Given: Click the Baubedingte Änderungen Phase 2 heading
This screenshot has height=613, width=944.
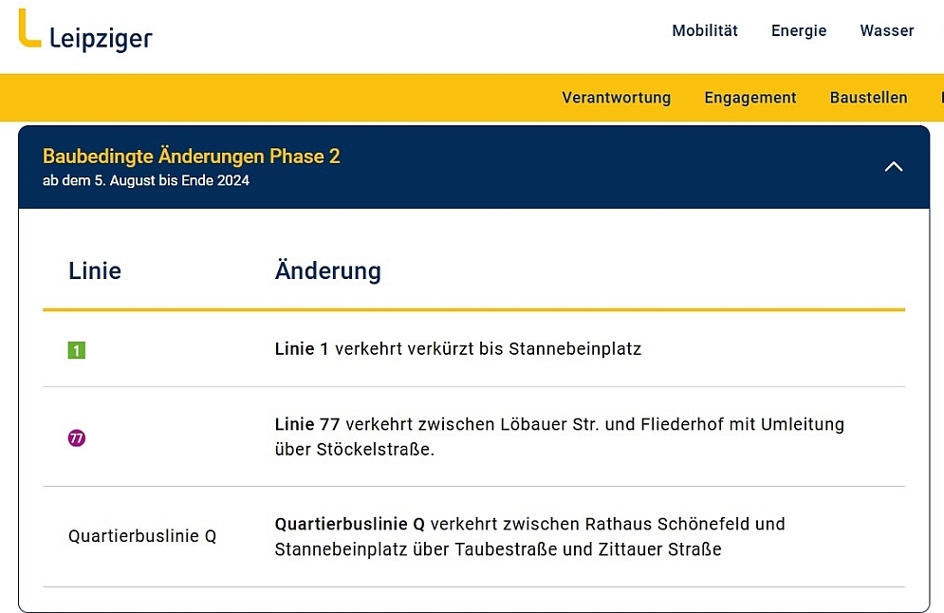Looking at the screenshot, I should tap(192, 157).
